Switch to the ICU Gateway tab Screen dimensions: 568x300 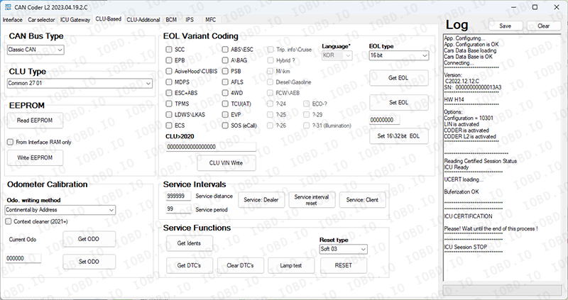click(x=75, y=20)
